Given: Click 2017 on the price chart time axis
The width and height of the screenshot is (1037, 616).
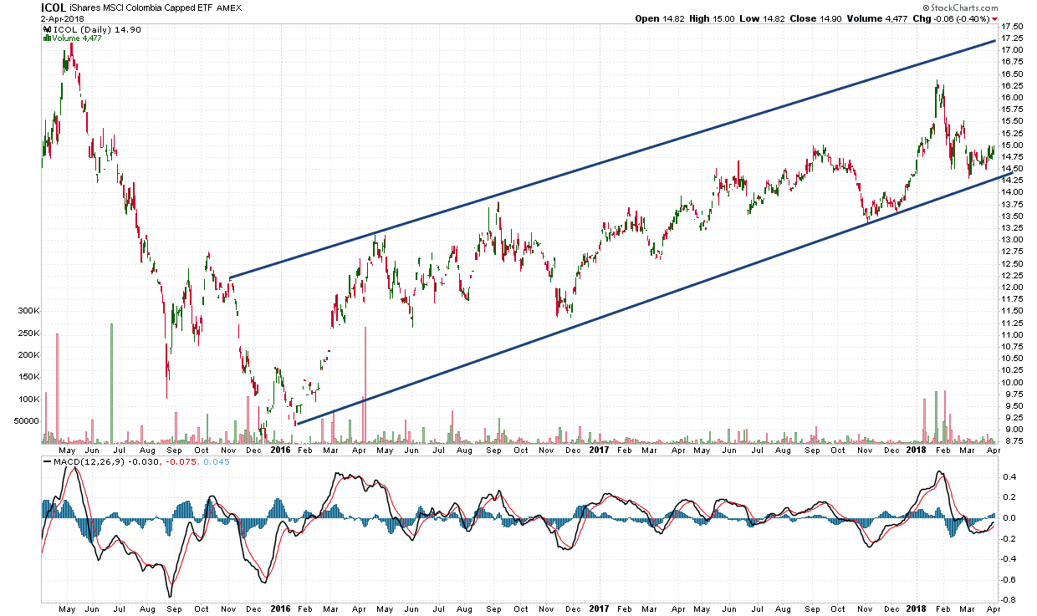Looking at the screenshot, I should tap(600, 451).
